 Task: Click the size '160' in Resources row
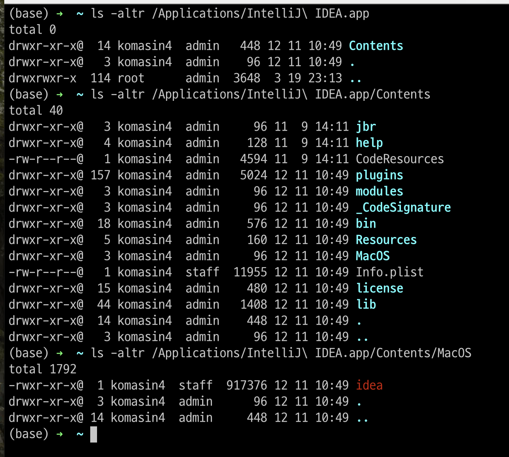[x=257, y=240]
